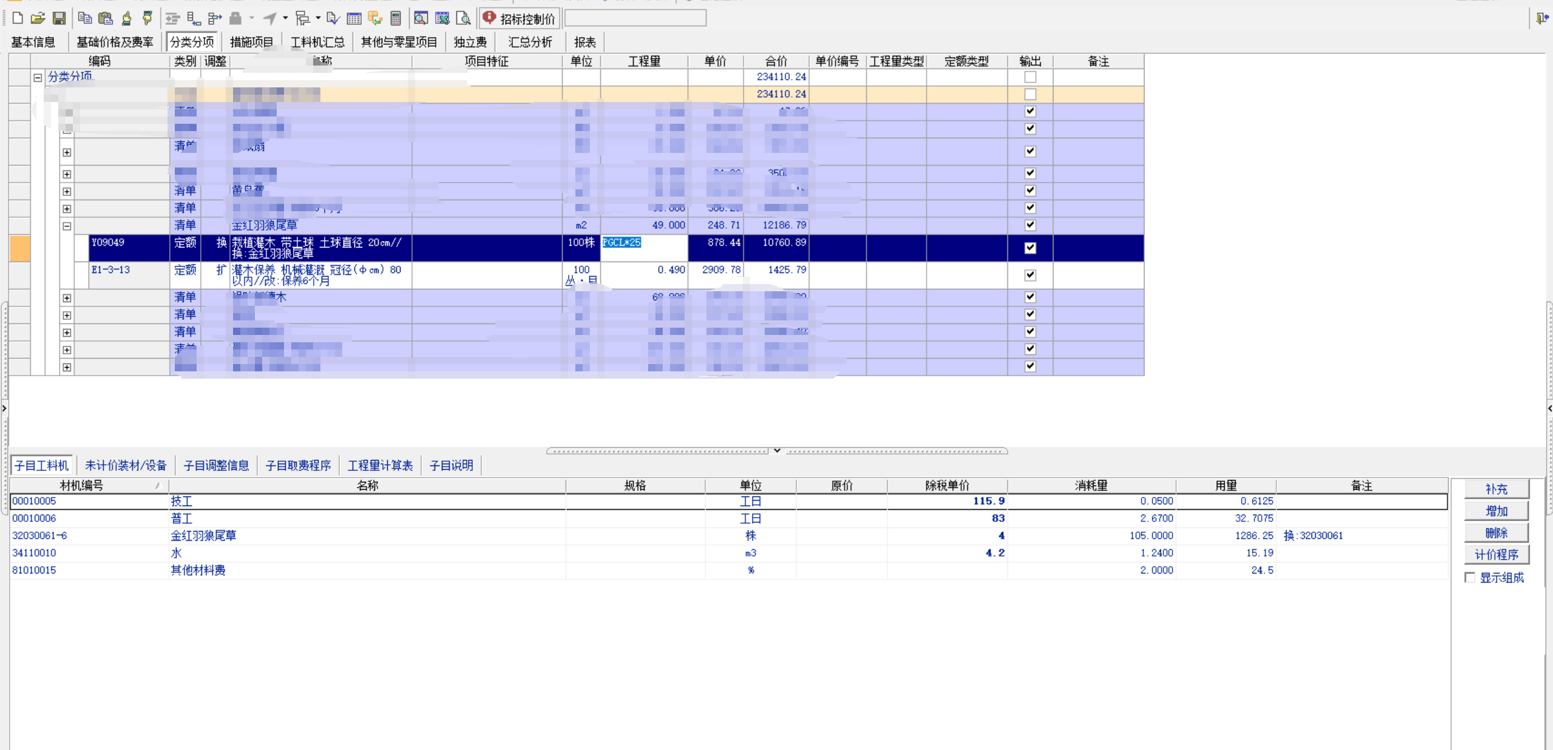Open the 报表 tab
Image resolution: width=1553 pixels, height=750 pixels.
pyautogui.click(x=585, y=42)
